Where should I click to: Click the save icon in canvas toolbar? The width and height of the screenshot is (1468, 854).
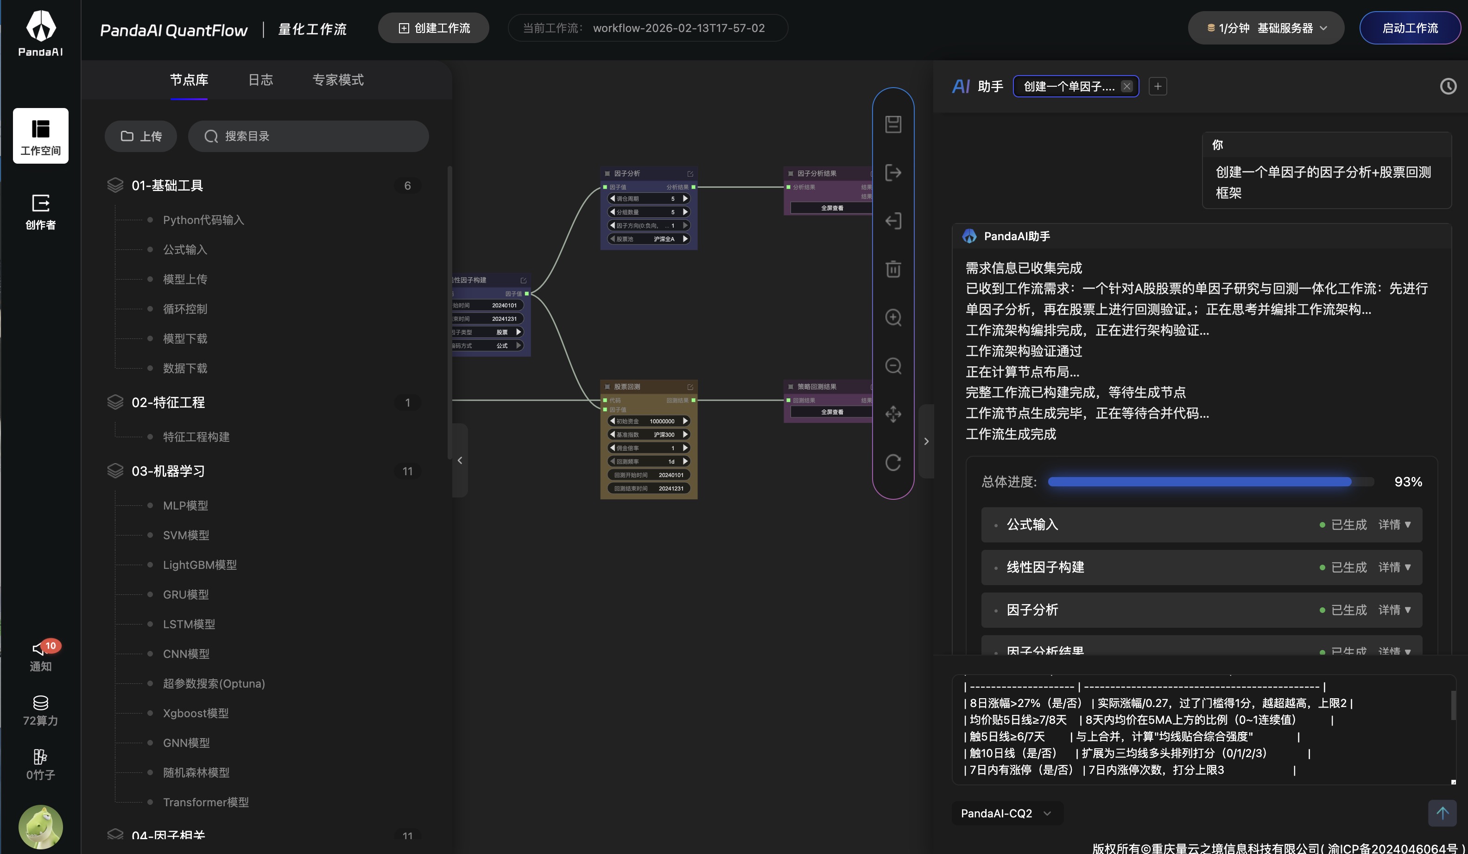[x=893, y=124]
